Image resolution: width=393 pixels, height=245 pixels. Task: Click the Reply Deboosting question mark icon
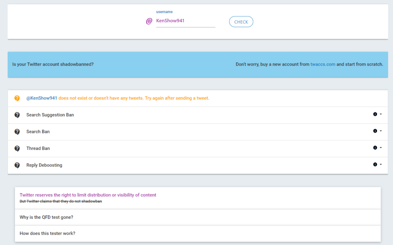(x=17, y=165)
